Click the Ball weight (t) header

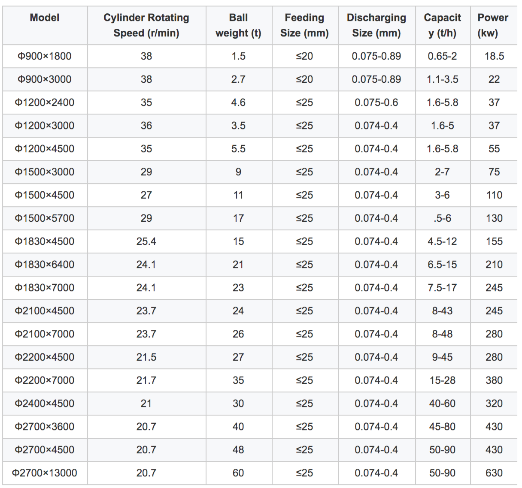[x=238, y=25]
